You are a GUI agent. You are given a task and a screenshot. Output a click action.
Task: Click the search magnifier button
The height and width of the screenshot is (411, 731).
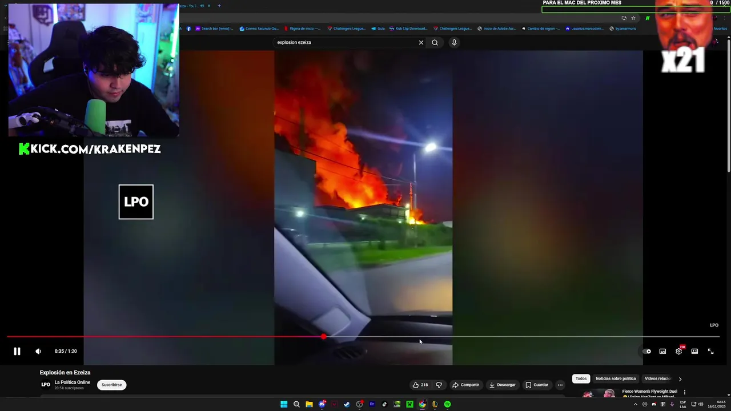tap(435, 42)
